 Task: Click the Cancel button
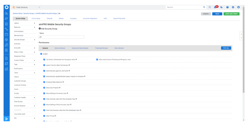[206, 14]
